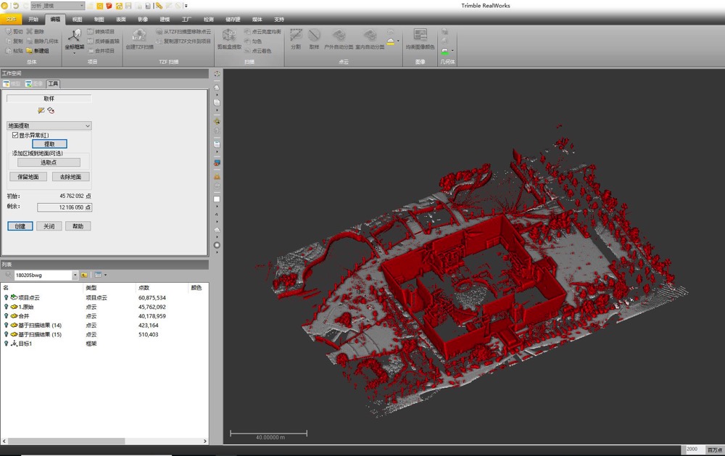Select the 工具 workspace tab
Screen dimensions: 725x456
coord(53,83)
